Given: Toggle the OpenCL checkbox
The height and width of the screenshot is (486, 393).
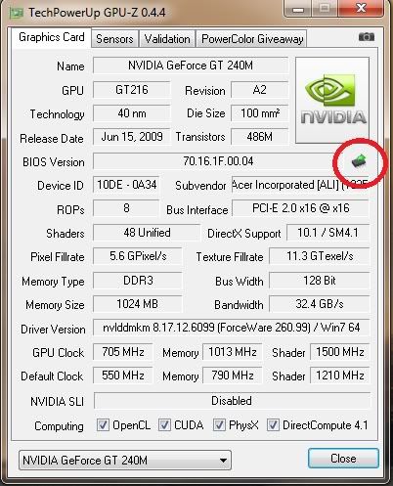Looking at the screenshot, I should 103,425.
